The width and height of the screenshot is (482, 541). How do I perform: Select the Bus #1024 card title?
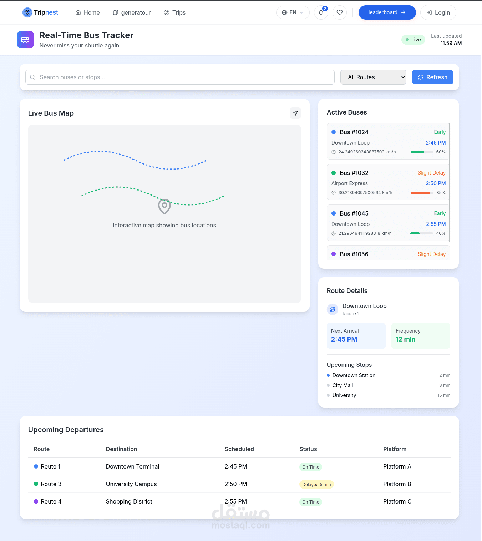pos(354,132)
